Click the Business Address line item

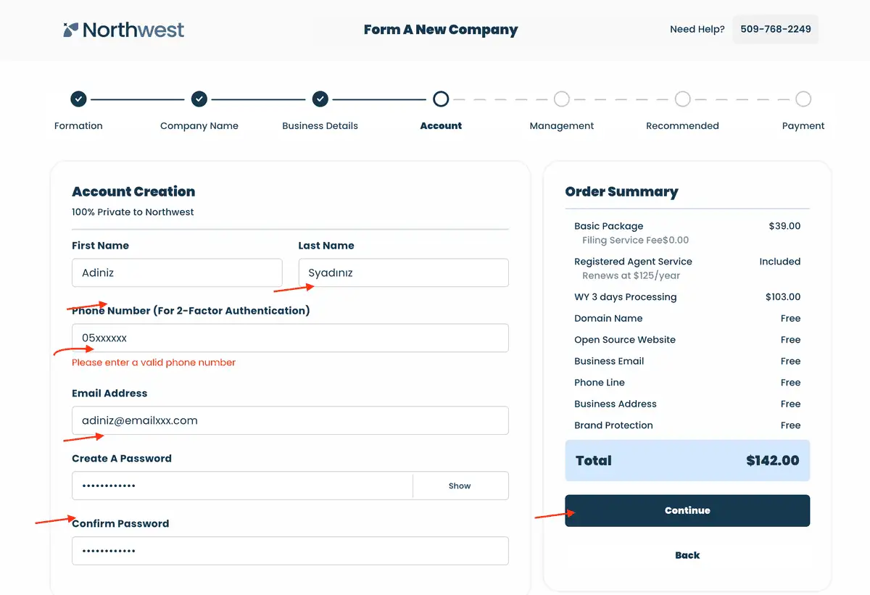pos(616,404)
